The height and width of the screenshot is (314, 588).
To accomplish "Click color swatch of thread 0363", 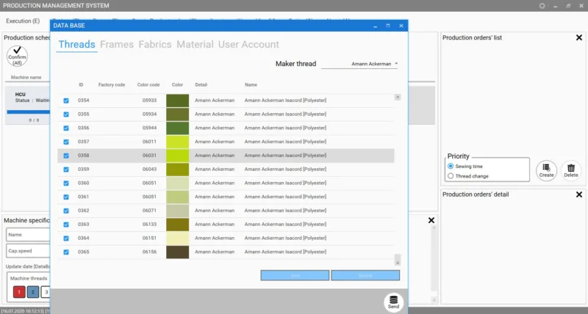I will [x=177, y=224].
